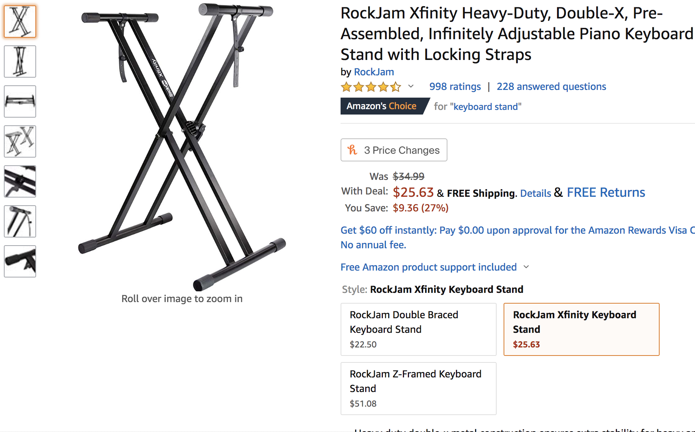Viewport: 695px width, 432px height.
Task: Choose RockJam Xfinity Keyboard Stand style
Action: click(x=581, y=329)
